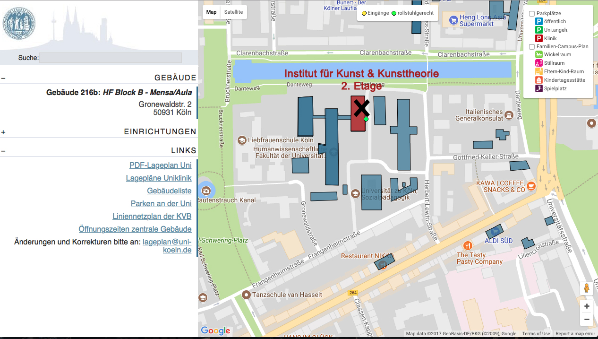Click the orange Eltern-Kind-Raum icon
Image resolution: width=598 pixels, height=339 pixels.
pyautogui.click(x=538, y=71)
